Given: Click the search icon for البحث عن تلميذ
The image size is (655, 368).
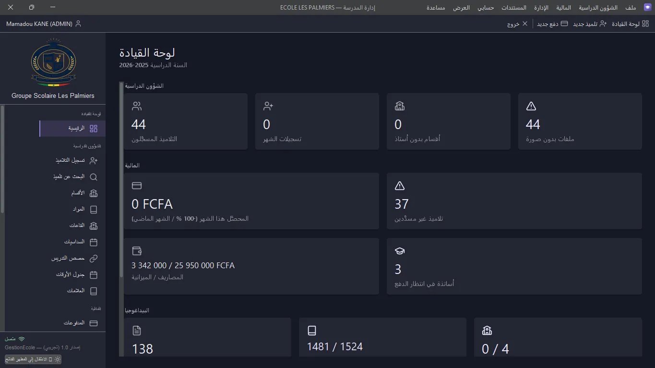Looking at the screenshot, I should pyautogui.click(x=94, y=177).
